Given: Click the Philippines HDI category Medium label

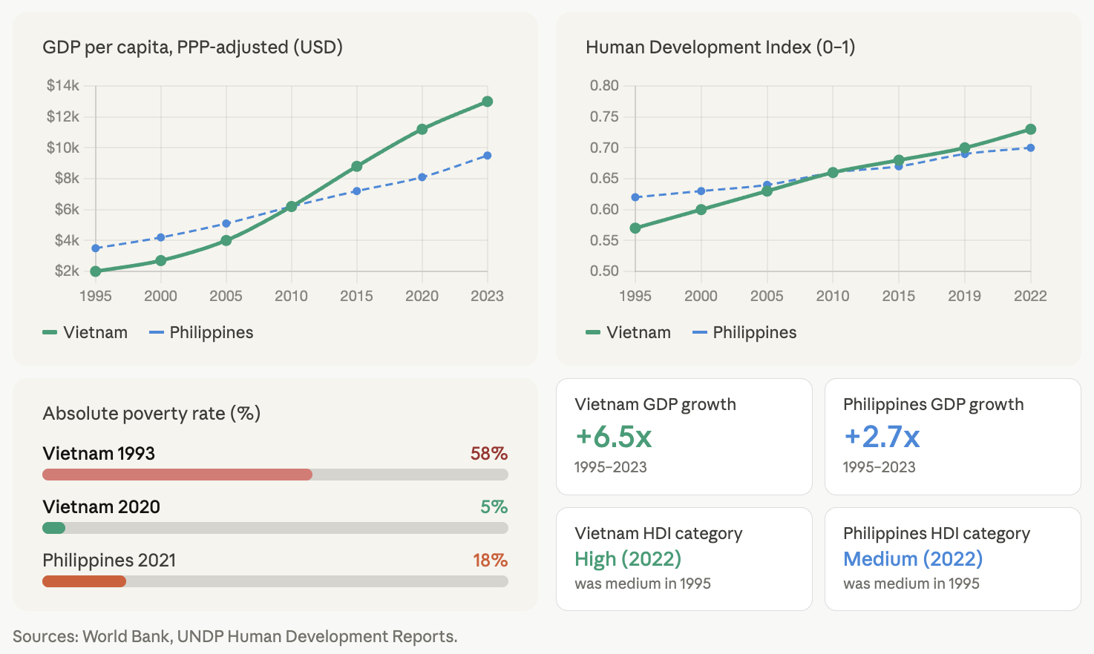Looking at the screenshot, I should pos(913,558).
